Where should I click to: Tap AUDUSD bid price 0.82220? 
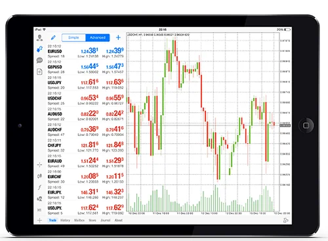pos(90,114)
